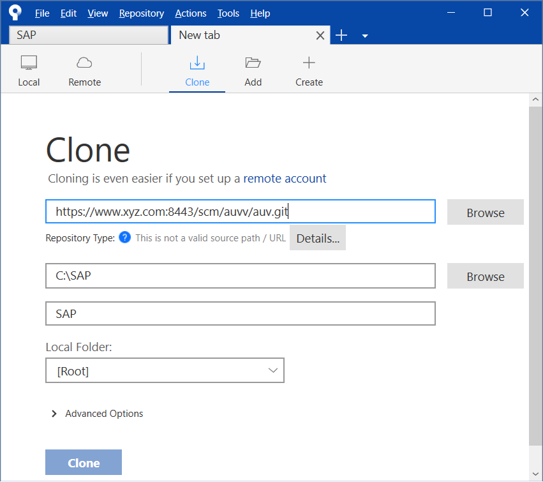Open a new tab with plus button
The image size is (543, 482).
pos(341,36)
